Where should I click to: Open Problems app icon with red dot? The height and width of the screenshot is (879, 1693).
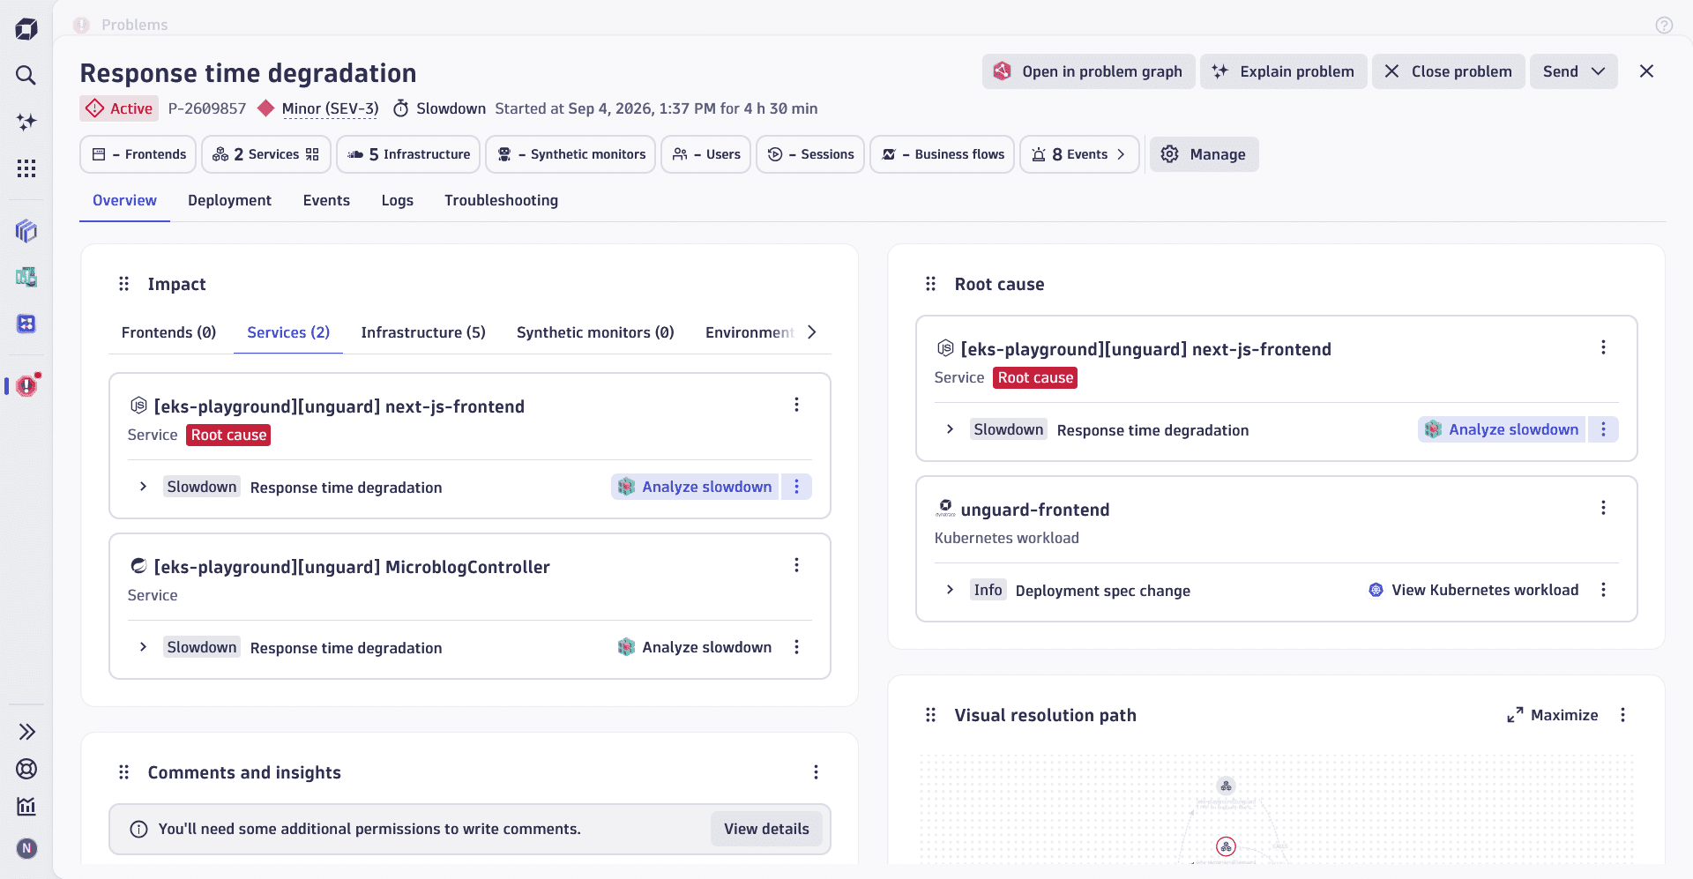26,385
